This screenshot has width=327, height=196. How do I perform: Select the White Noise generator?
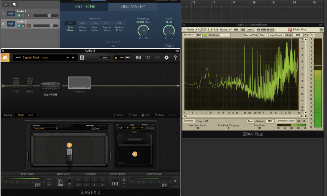coord(83,23)
